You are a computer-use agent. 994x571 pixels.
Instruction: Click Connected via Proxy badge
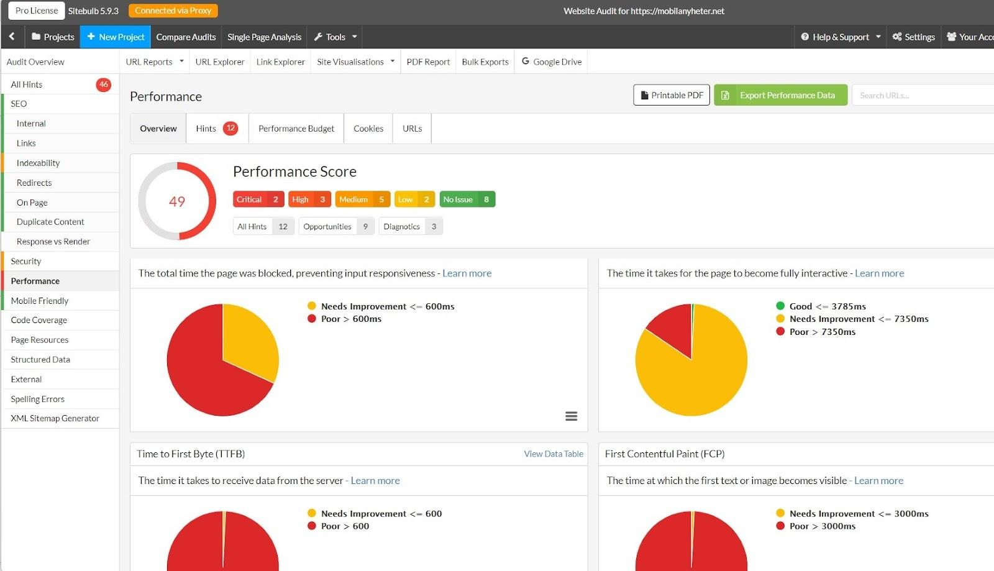[x=173, y=11]
